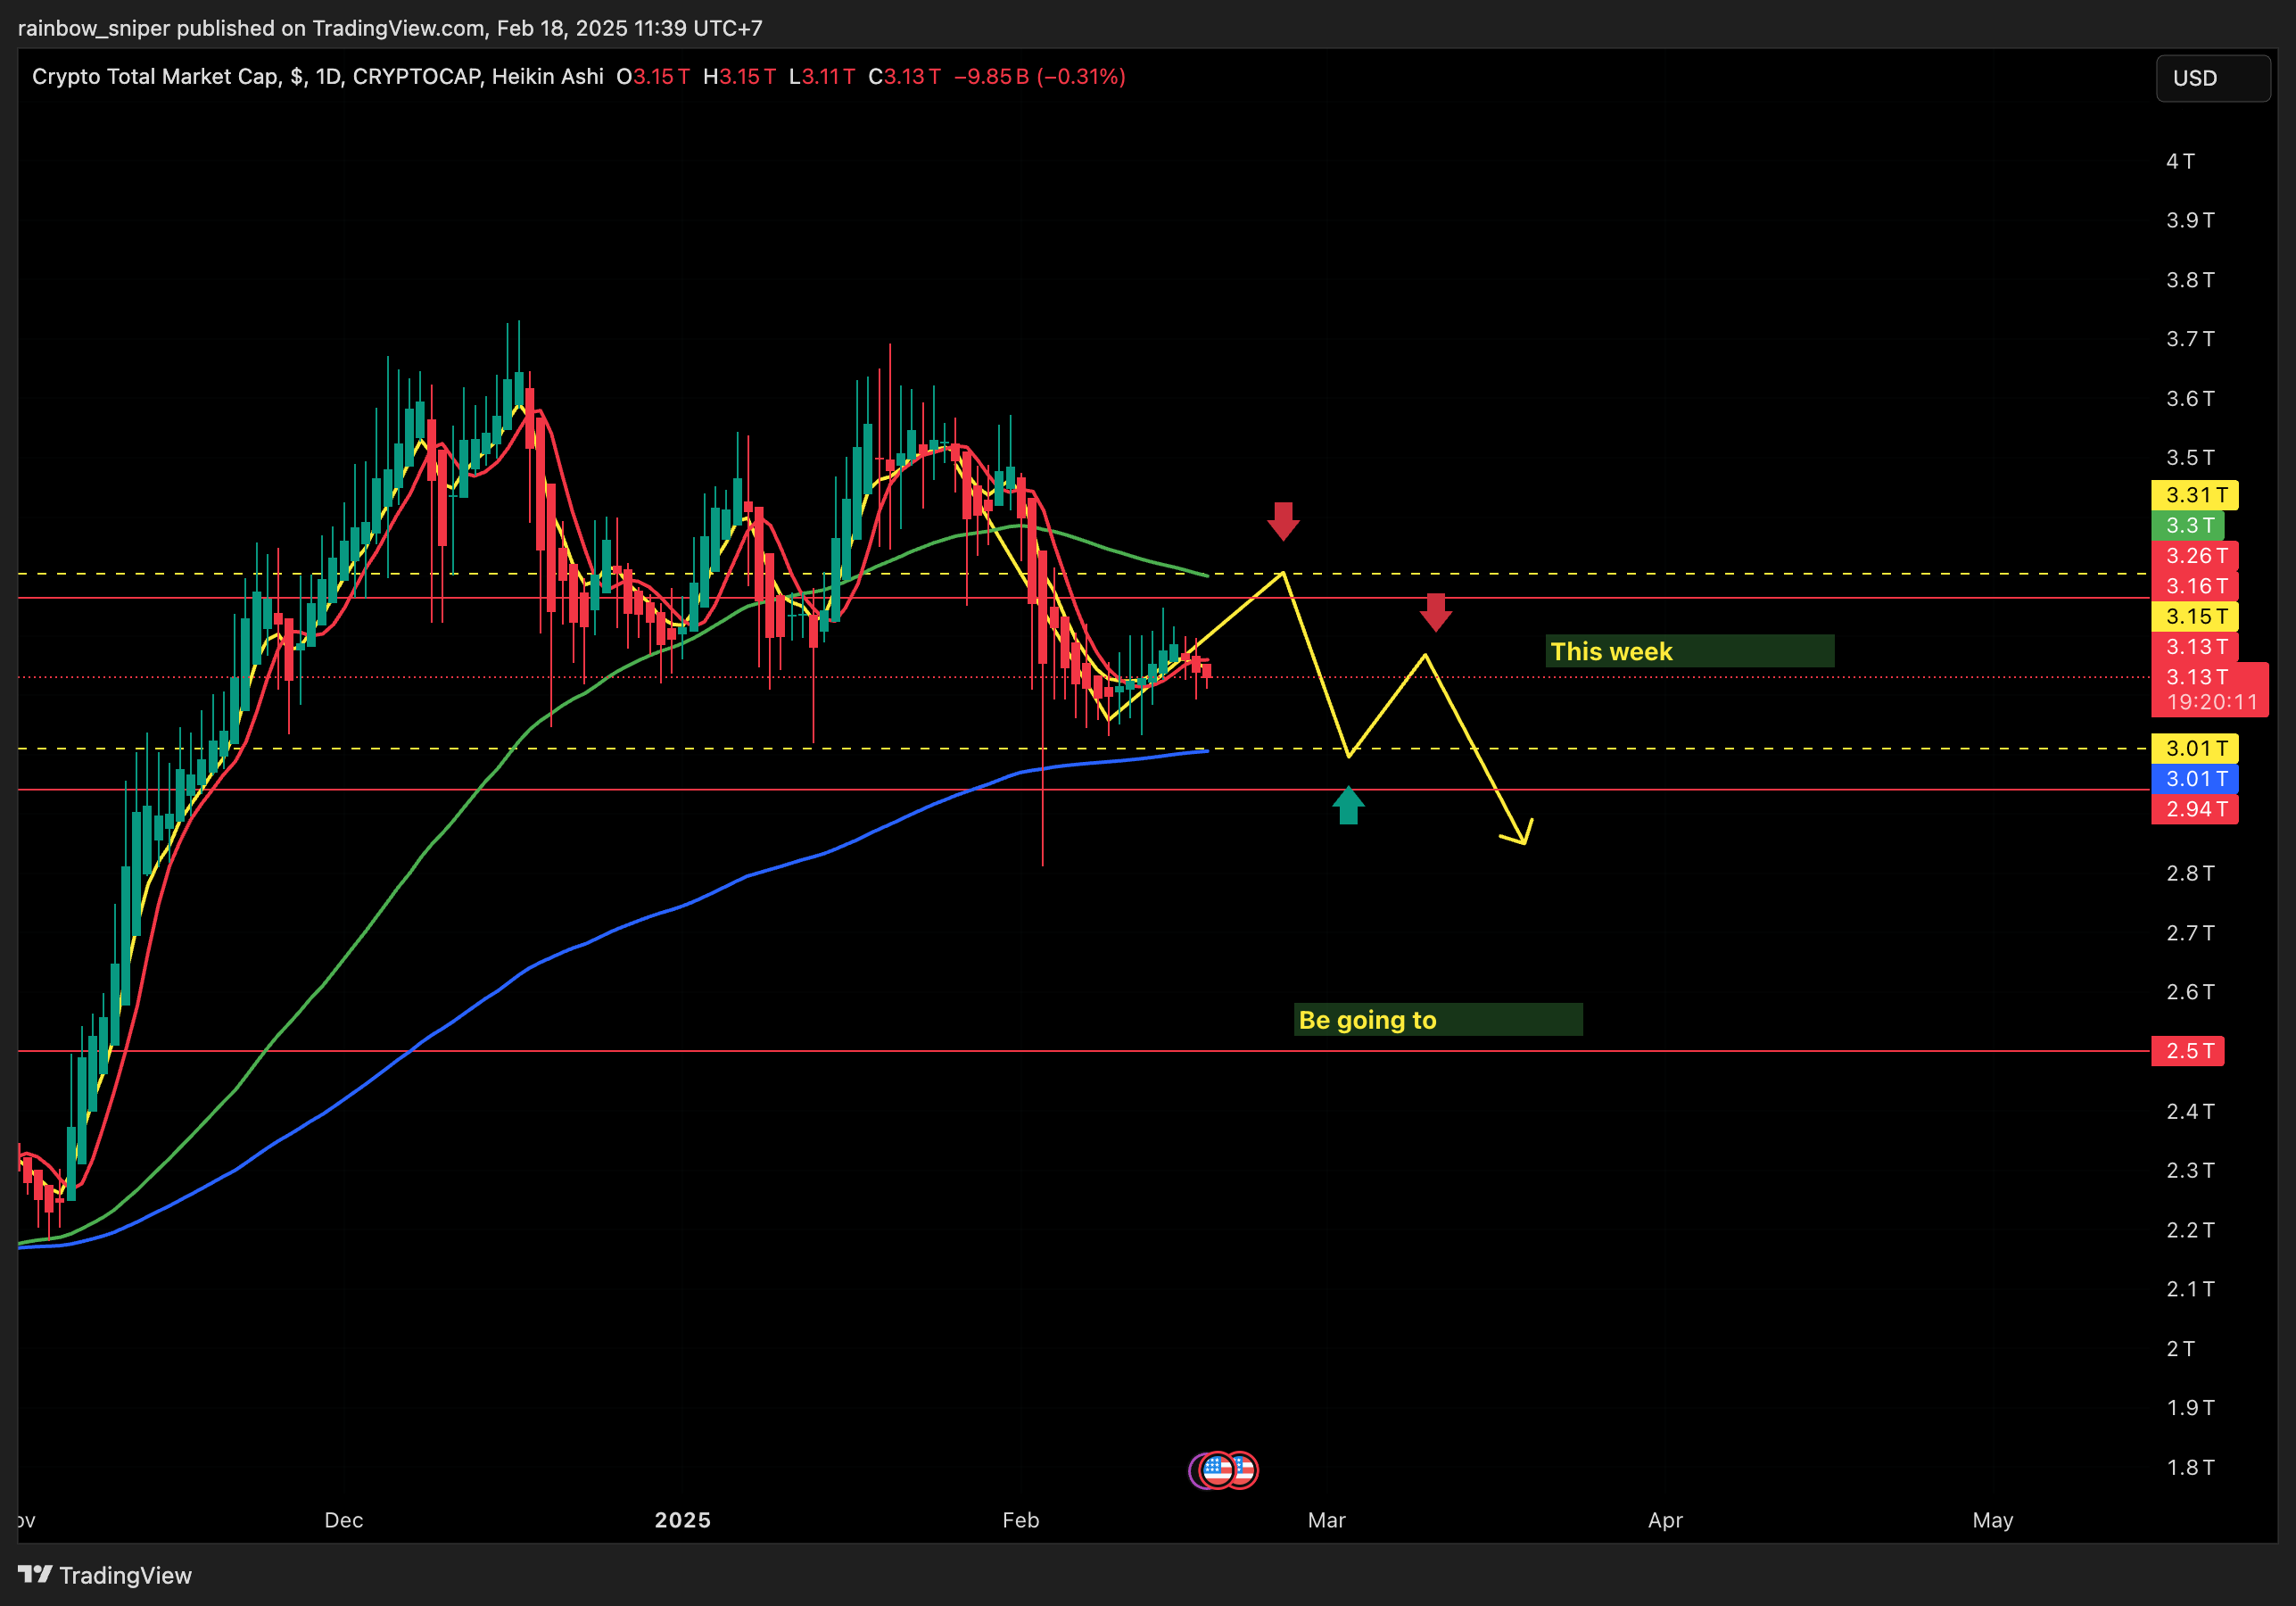Screen dimensions: 2296x1606
Task: Click the countdown timer 19:20:11 label
Action: coord(2212,702)
